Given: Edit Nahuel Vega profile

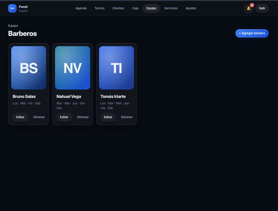Looking at the screenshot, I should (64, 117).
